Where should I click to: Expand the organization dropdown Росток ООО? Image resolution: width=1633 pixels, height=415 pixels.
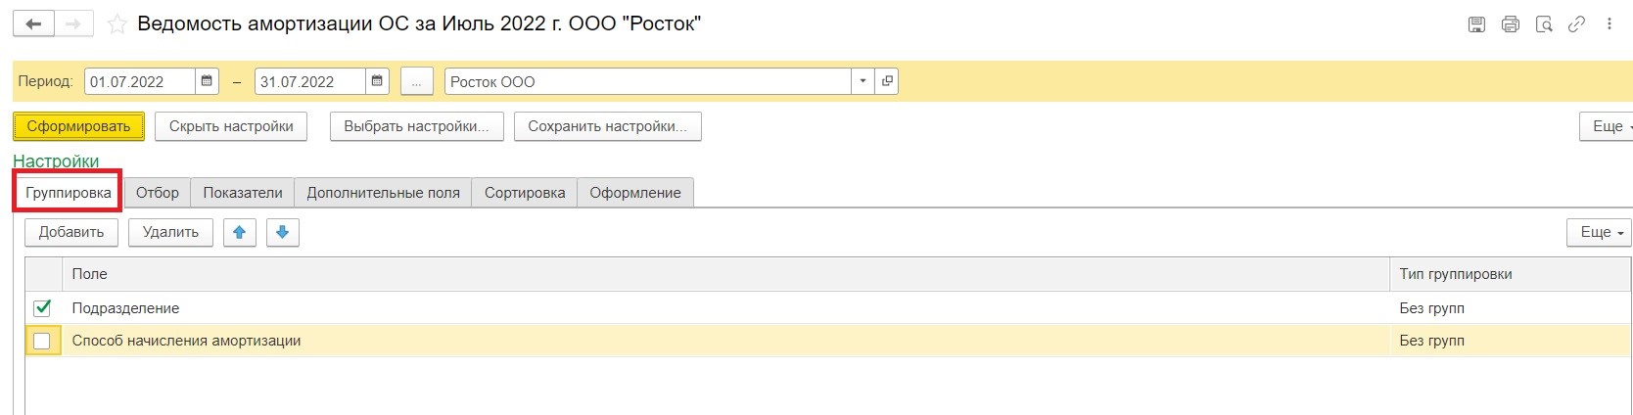point(863,81)
